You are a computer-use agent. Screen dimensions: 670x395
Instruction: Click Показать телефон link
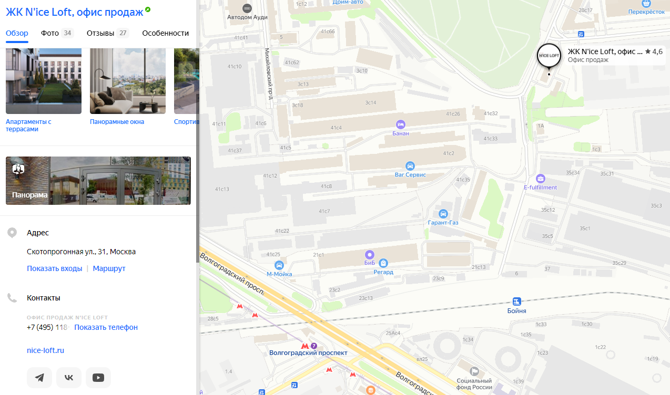[x=106, y=327]
